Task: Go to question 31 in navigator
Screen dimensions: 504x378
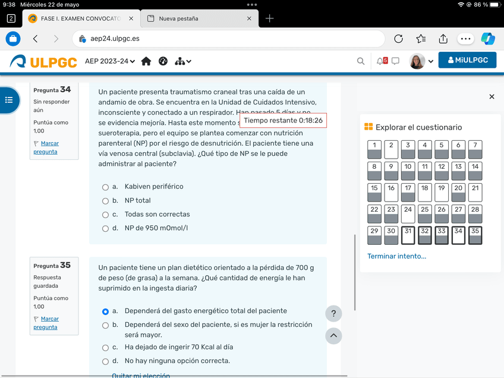Action: pos(408,235)
